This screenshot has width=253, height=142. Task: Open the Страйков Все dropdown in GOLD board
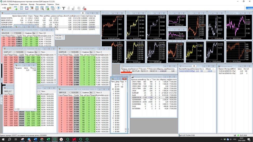tap(35, 33)
